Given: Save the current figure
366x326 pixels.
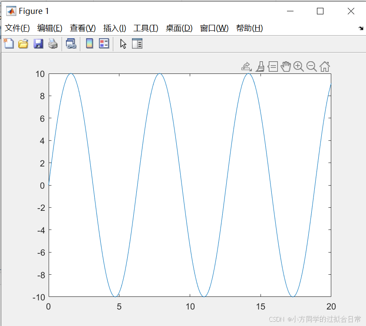Looking at the screenshot, I should [x=38, y=43].
